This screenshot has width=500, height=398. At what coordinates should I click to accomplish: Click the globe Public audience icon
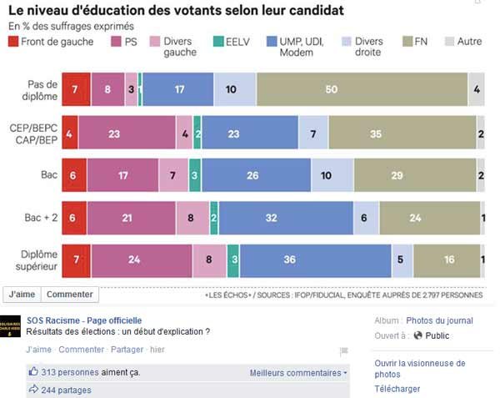[x=417, y=335]
